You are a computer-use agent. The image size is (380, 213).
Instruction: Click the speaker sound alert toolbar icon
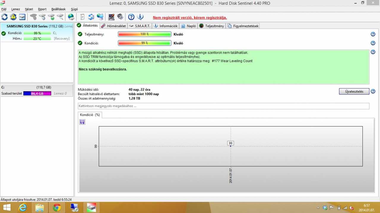coord(120,17)
